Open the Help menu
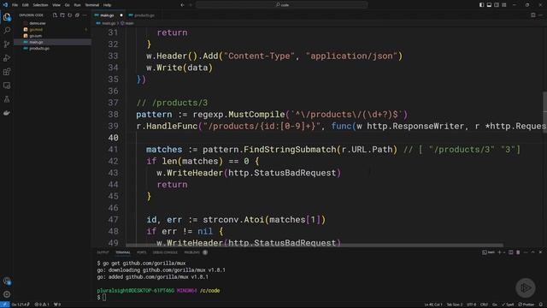Image resolution: width=547 pixels, height=308 pixels. point(107,5)
